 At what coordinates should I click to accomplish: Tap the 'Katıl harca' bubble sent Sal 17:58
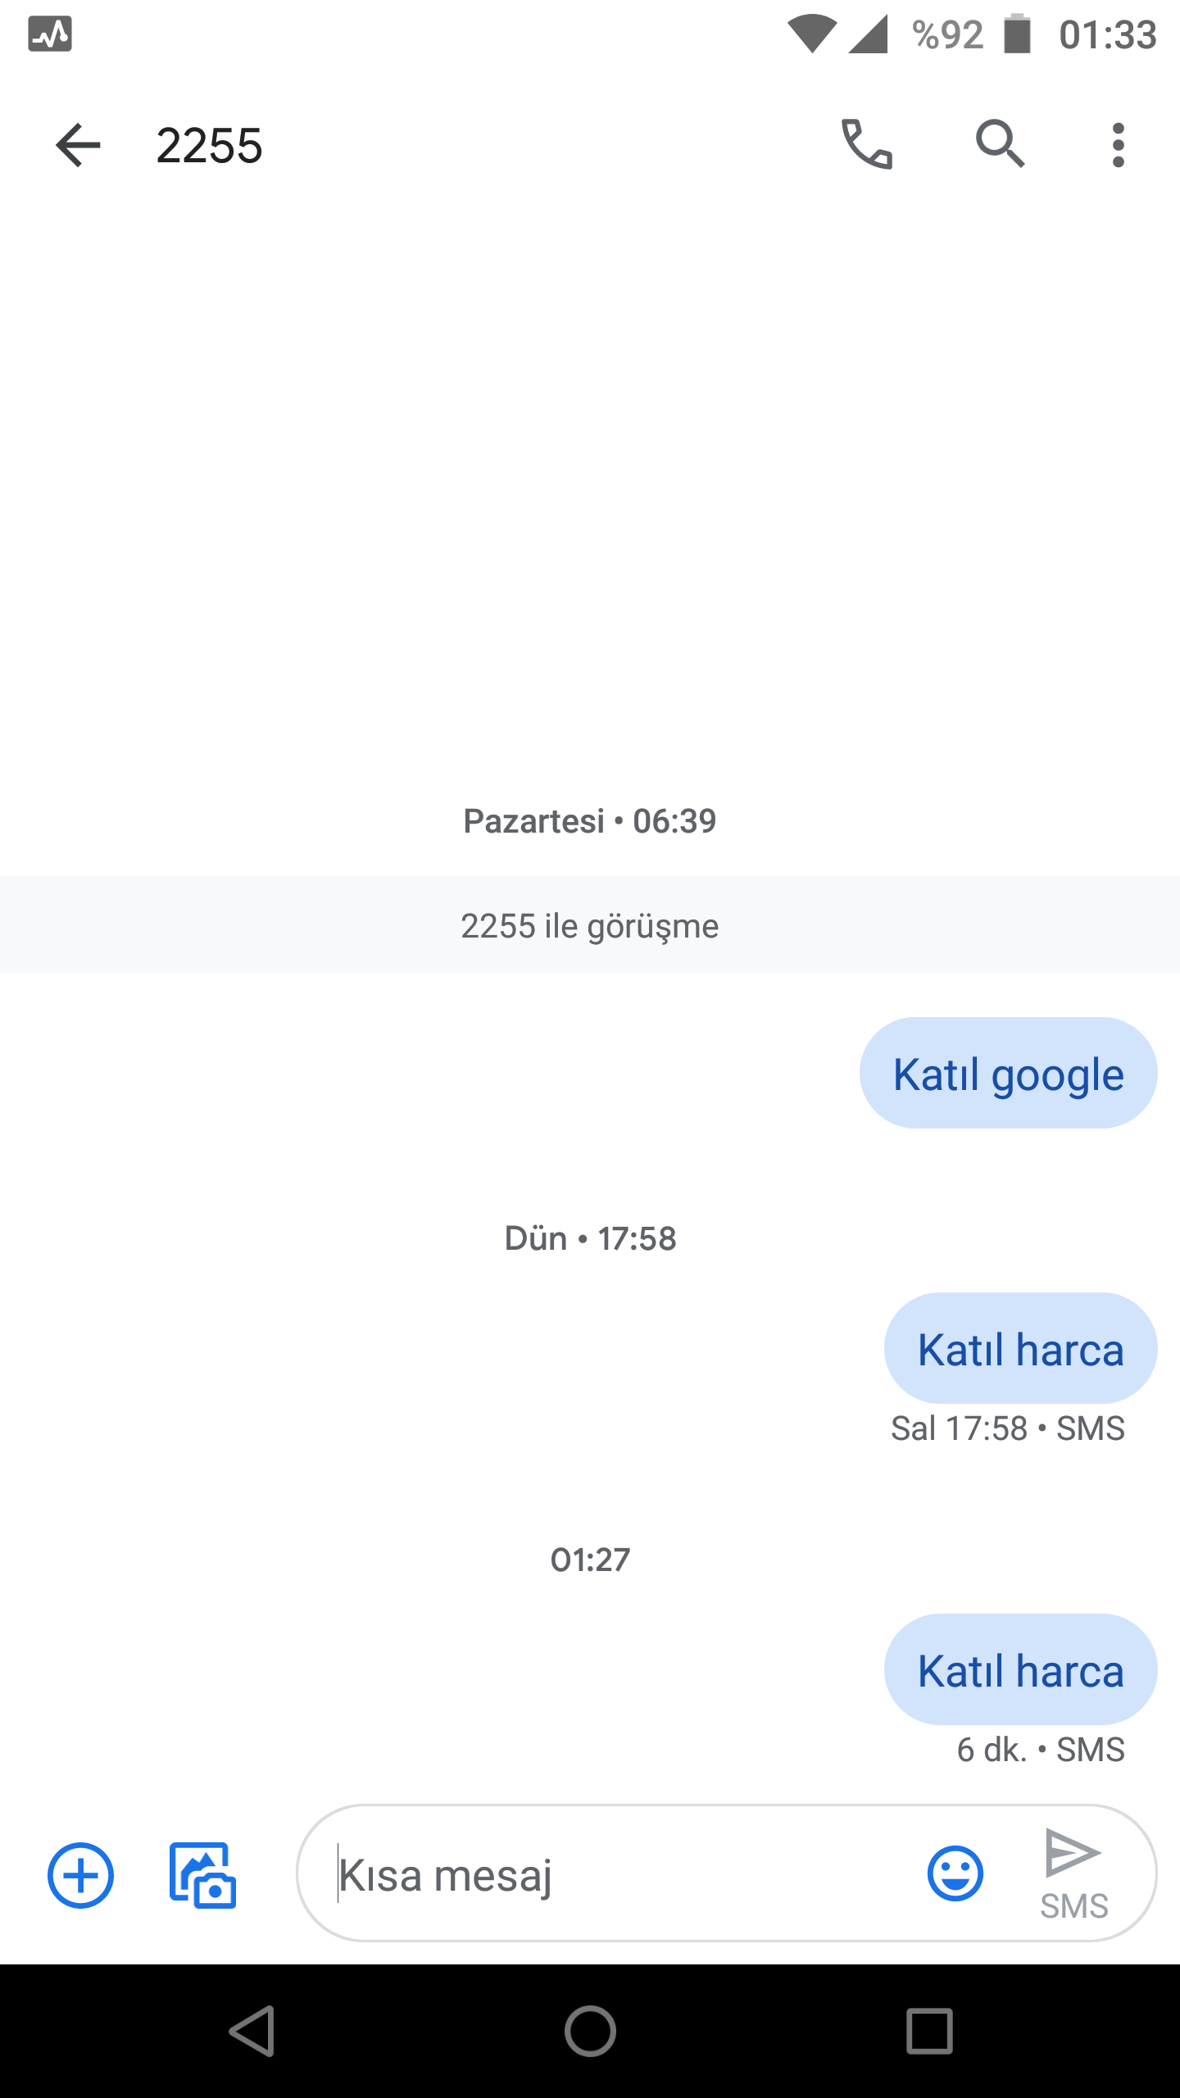tap(1020, 1349)
